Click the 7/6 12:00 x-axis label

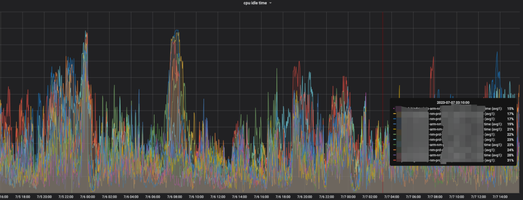[217, 197]
